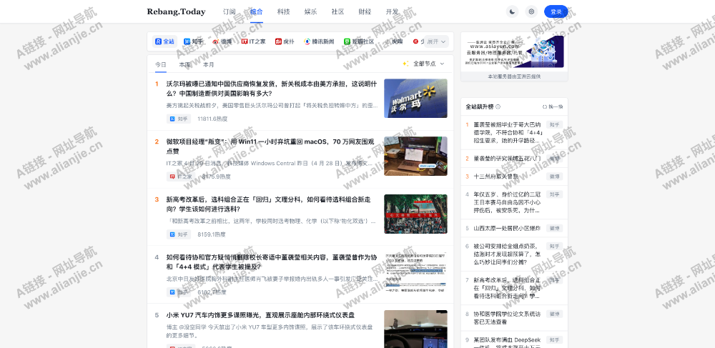Open the 小米 YU7 interior headline

pyautogui.click(x=260, y=315)
